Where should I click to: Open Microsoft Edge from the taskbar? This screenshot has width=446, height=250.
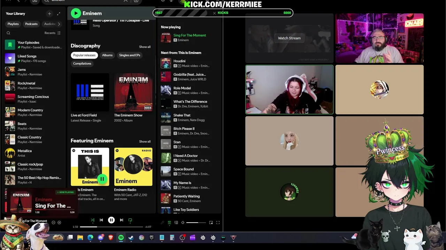coord(90,237)
